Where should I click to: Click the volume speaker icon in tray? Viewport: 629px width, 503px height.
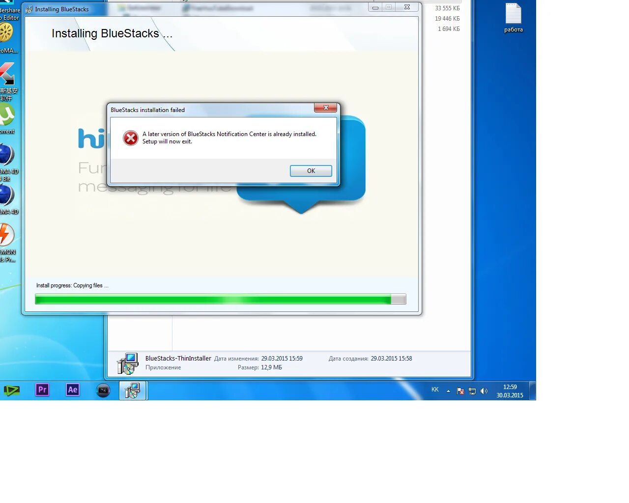click(x=484, y=391)
